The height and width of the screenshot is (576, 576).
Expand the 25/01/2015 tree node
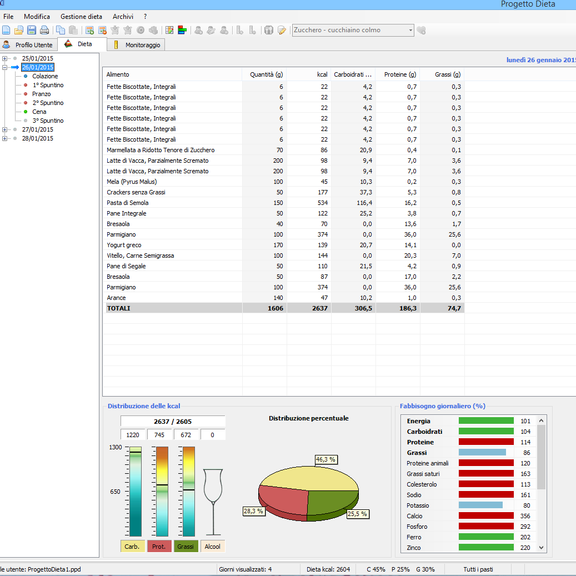coord(5,58)
